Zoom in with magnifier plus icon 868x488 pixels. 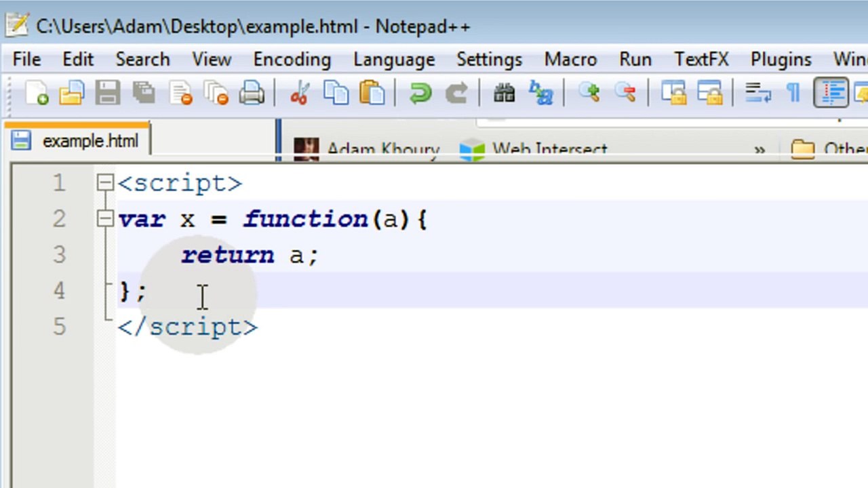[589, 93]
